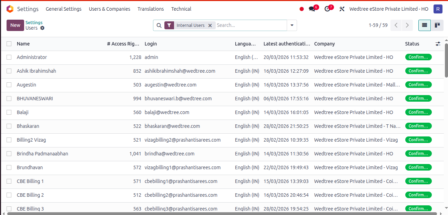Open the user avatar R menu
The width and height of the screenshot is (448, 215).
click(x=438, y=9)
